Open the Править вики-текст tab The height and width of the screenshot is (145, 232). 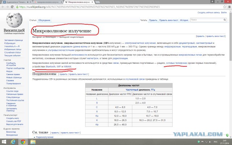169,20
